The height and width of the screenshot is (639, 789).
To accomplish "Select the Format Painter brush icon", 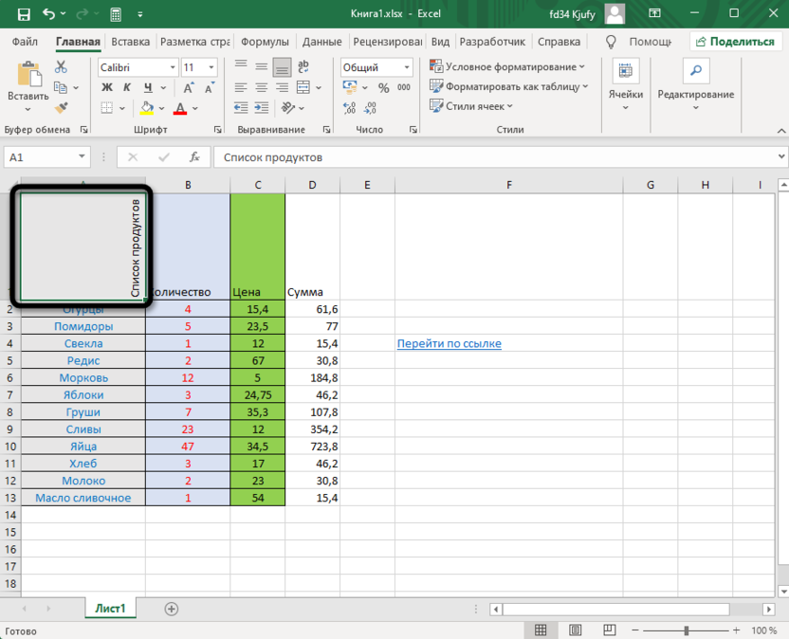I will (x=61, y=107).
